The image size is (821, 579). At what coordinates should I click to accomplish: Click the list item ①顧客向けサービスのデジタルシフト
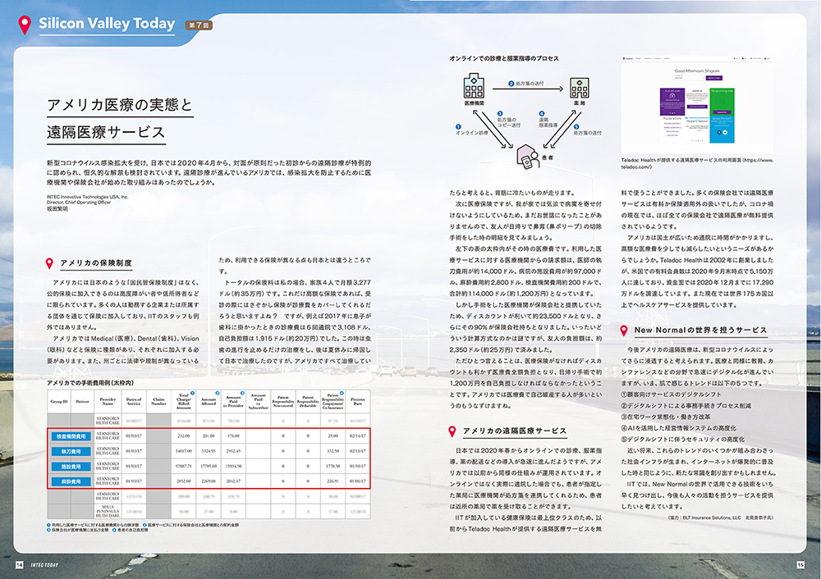coord(672,394)
